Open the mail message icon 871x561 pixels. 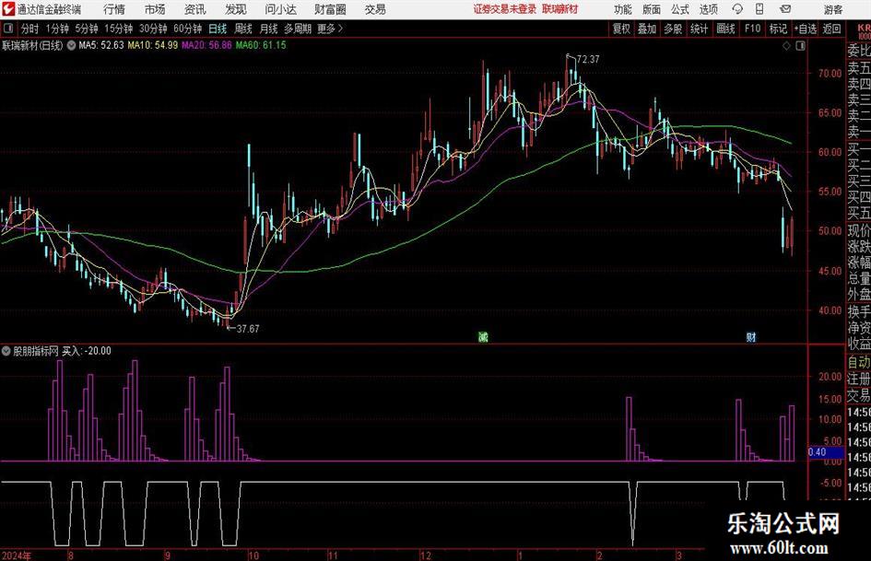[x=785, y=9]
